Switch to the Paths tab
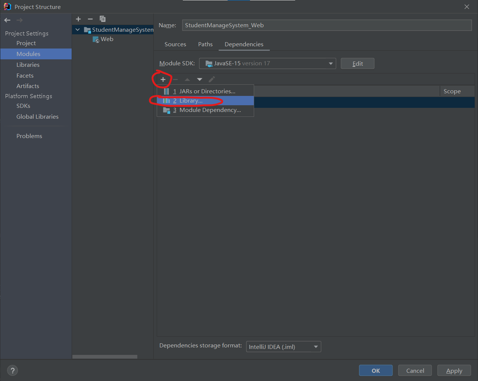 (x=205, y=44)
